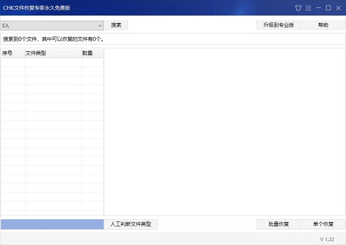Click the empty preview pane on right
This screenshot has width=346, height=245.
point(224,132)
